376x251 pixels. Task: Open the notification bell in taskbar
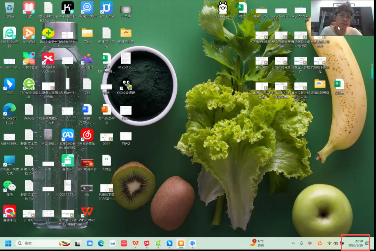pos(367,243)
